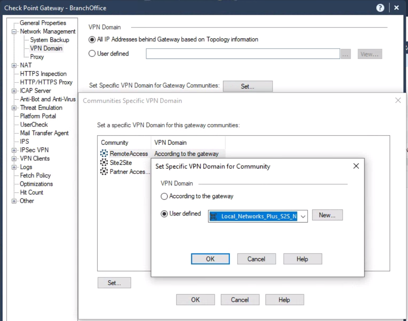Click Help in Communities Specific VPN Domain dialog
The image size is (408, 321).
pyautogui.click(x=285, y=300)
